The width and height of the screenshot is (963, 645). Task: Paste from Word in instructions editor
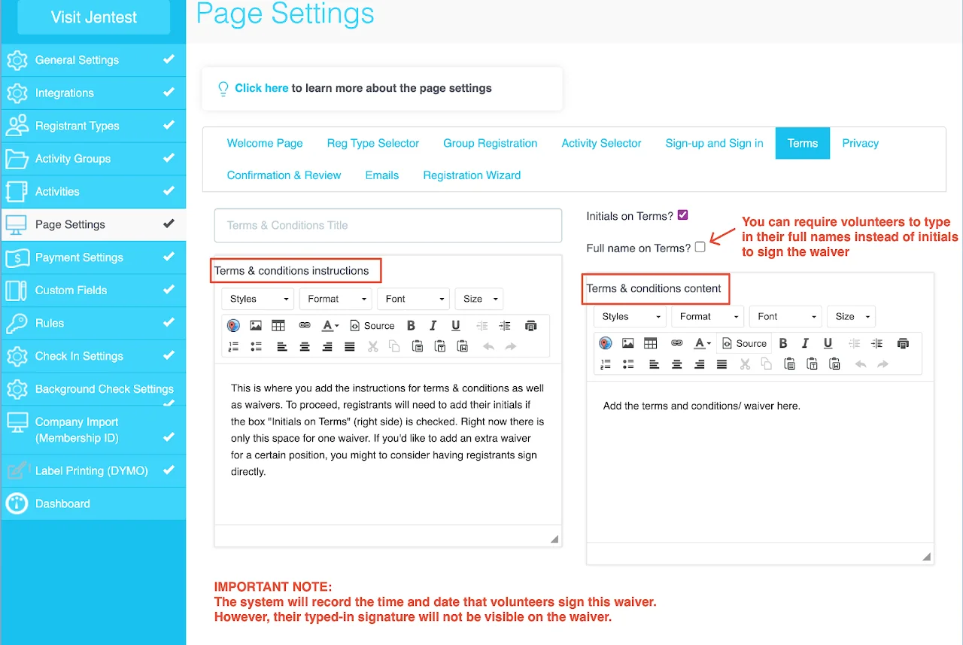click(x=463, y=347)
